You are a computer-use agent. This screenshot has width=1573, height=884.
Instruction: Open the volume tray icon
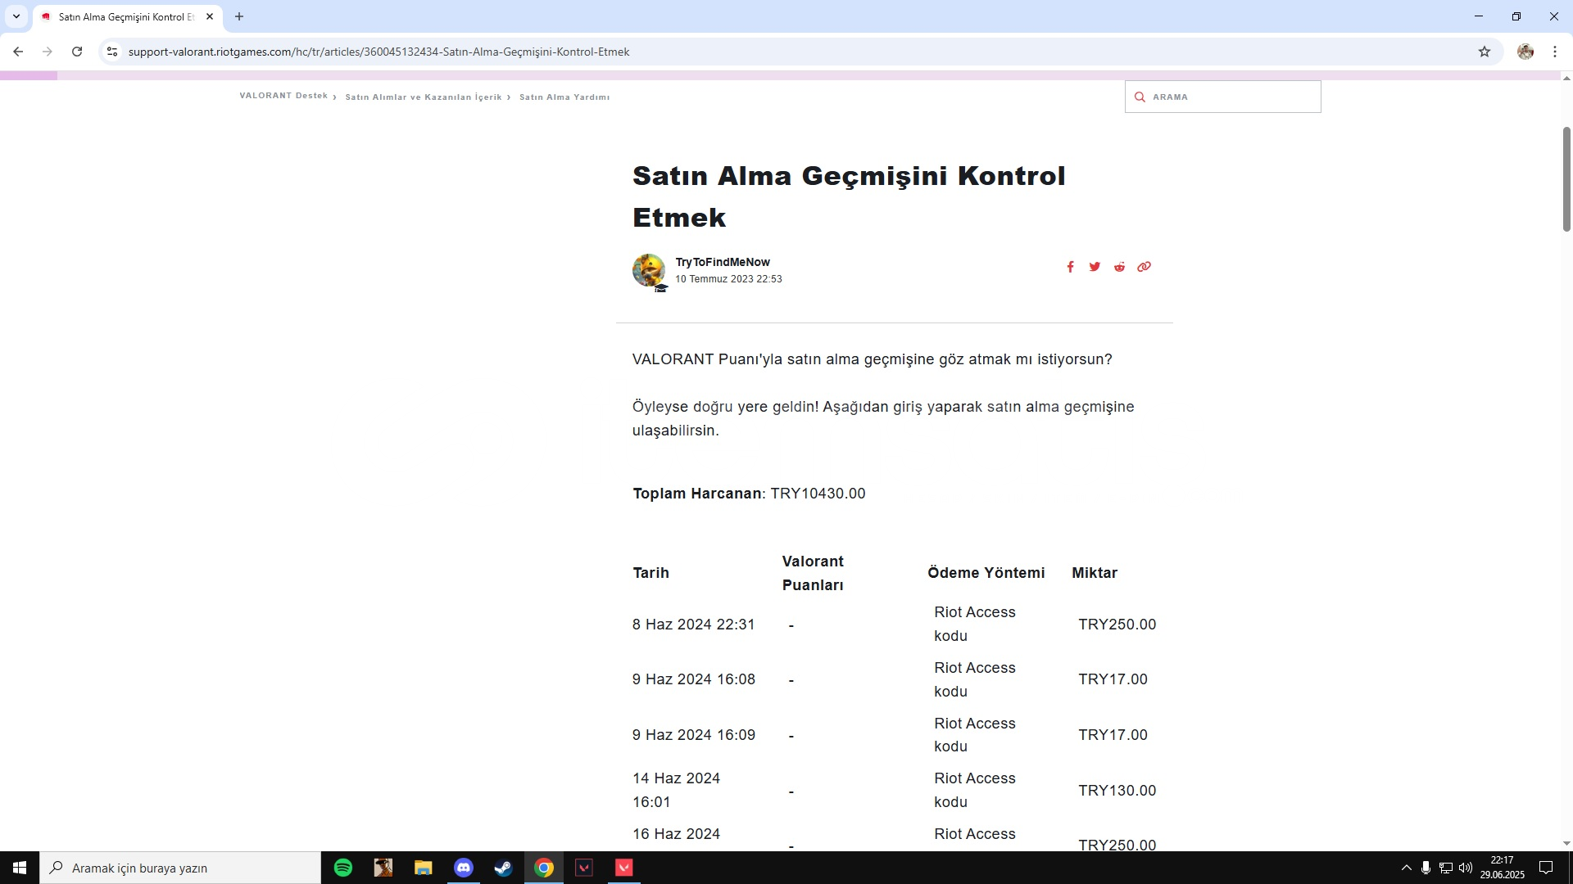1466,868
